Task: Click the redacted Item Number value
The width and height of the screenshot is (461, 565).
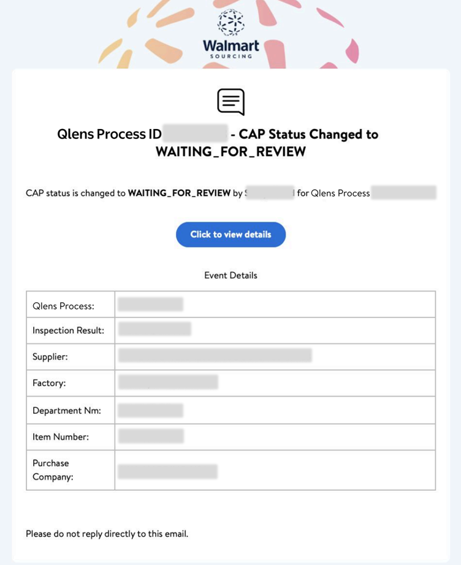Action: [151, 436]
